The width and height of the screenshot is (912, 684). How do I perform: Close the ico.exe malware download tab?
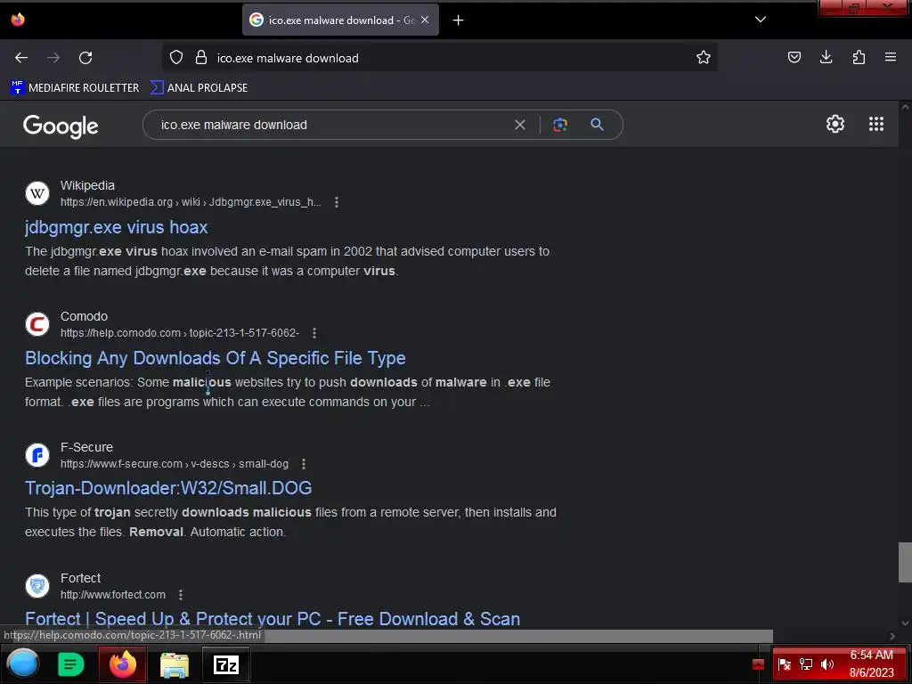coord(425,20)
